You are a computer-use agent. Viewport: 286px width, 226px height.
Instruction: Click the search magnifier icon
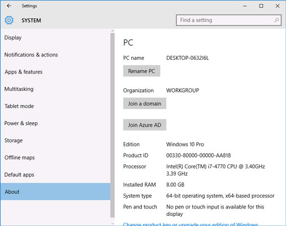coord(276,20)
